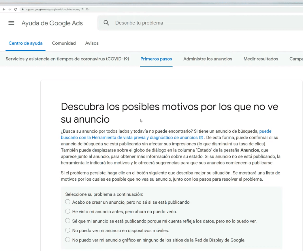Click the 'Descubra los posibles motivos' heading

(x=170, y=113)
